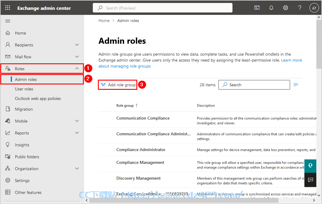Click the Public folders icon
The height and width of the screenshot is (204, 322).
(x=8, y=156)
